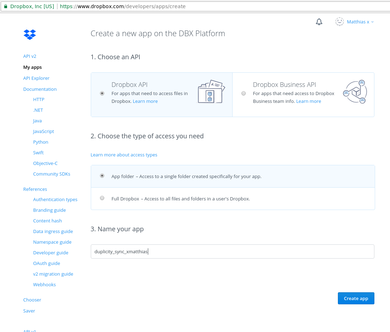Open the Branding guide
This screenshot has width=390, height=332.
[x=50, y=210]
